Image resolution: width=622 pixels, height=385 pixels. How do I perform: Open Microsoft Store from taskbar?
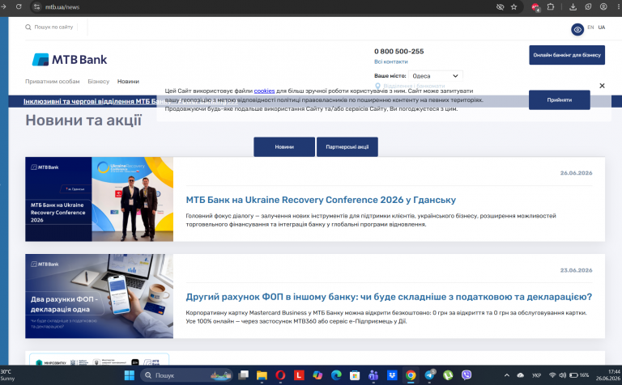tap(355, 375)
